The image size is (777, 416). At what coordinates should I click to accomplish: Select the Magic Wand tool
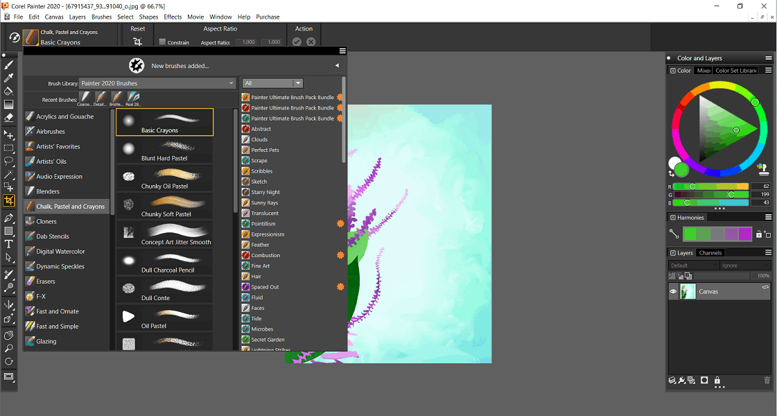tap(8, 174)
